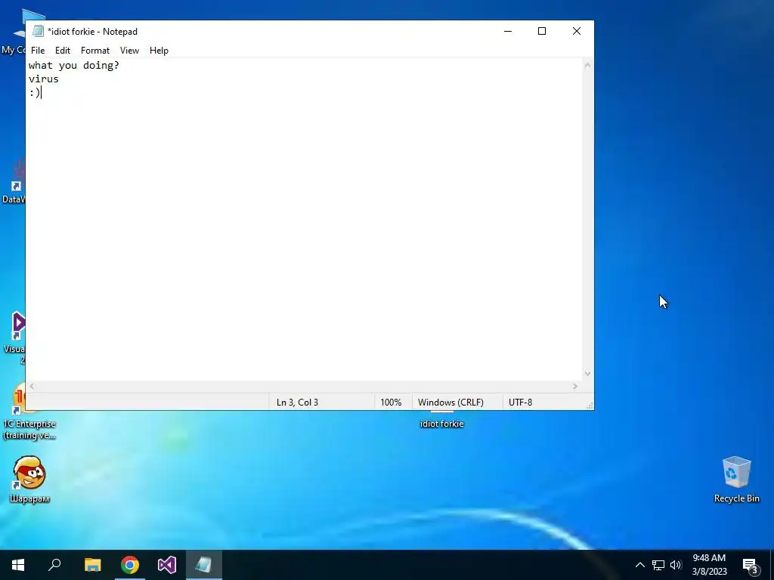Screen dimensions: 774x580
Task: Click the Windows Start button
Action: (x=18, y=565)
